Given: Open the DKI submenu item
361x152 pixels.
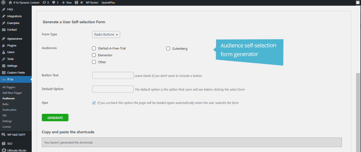Looking at the screenshot, I should click(x=4, y=115).
